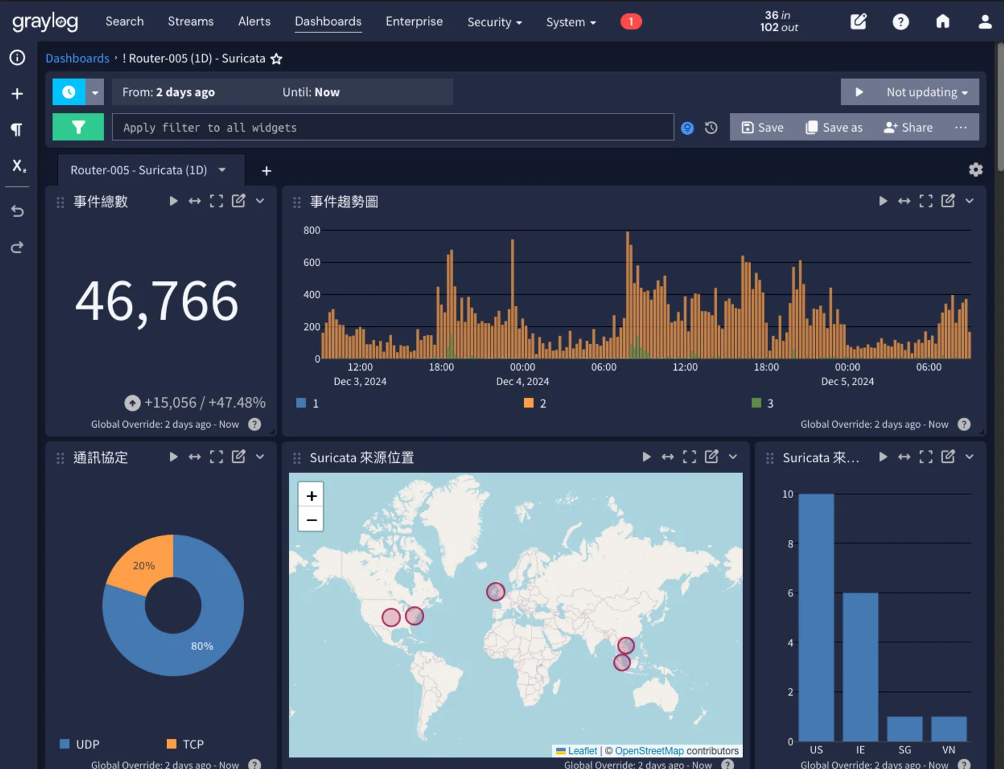Favorite the dashboard with the star icon
Viewport: 1004px width, 769px height.
click(x=276, y=58)
